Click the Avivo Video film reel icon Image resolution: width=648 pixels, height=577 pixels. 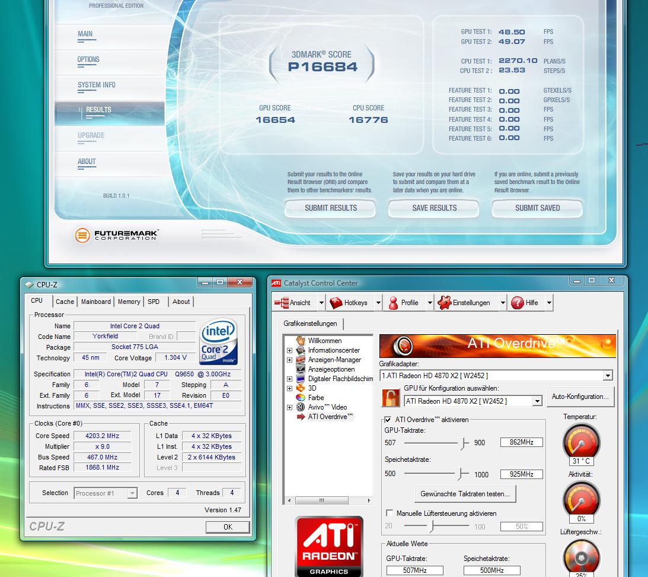(x=301, y=407)
